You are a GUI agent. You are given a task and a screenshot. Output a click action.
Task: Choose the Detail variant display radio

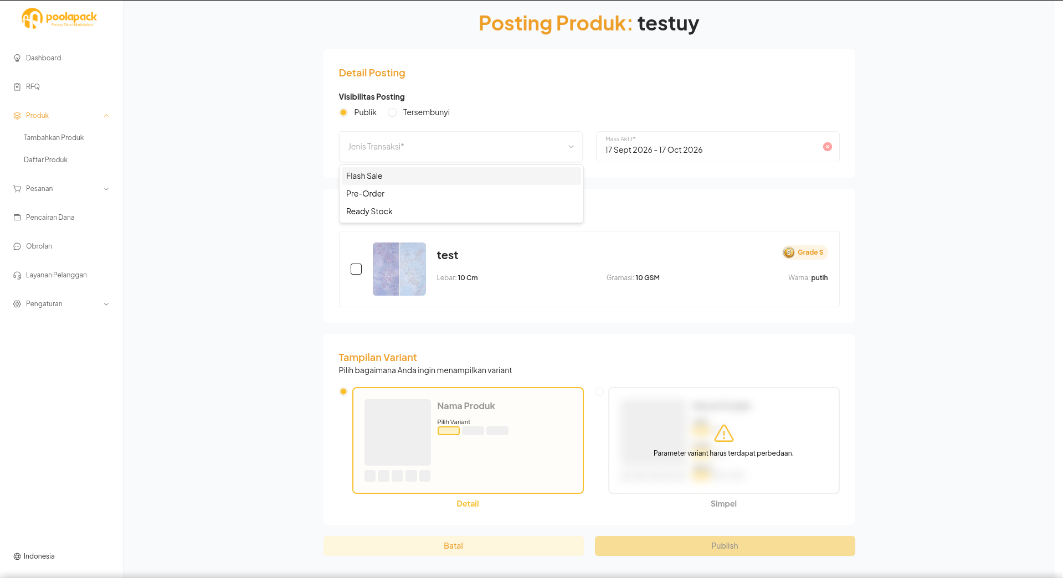[x=343, y=391]
